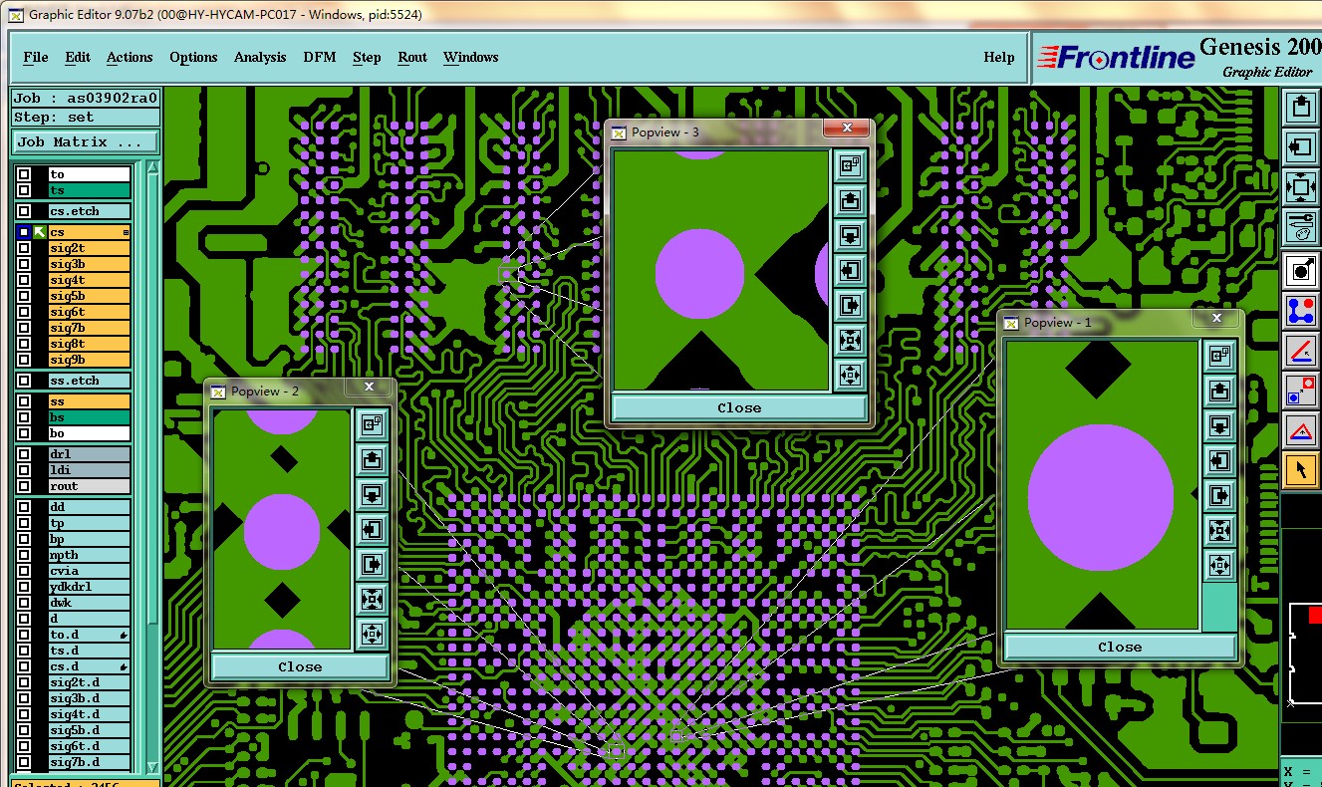Open the Edit menu
The image size is (1322, 787).
78,57
